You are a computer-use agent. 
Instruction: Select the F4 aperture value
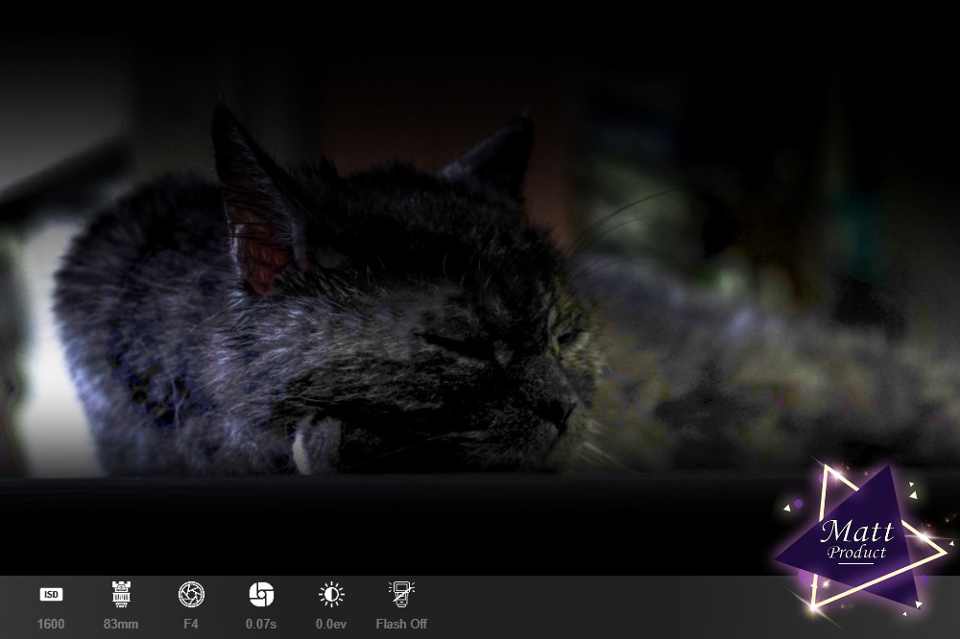pos(191,625)
